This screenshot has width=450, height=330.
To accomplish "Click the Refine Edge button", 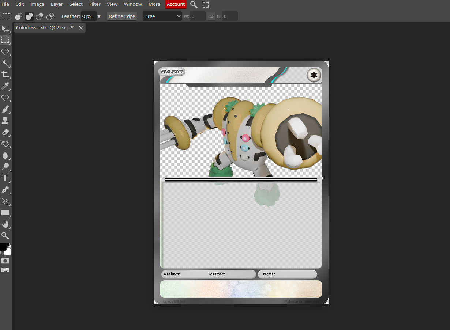I will [x=122, y=16].
